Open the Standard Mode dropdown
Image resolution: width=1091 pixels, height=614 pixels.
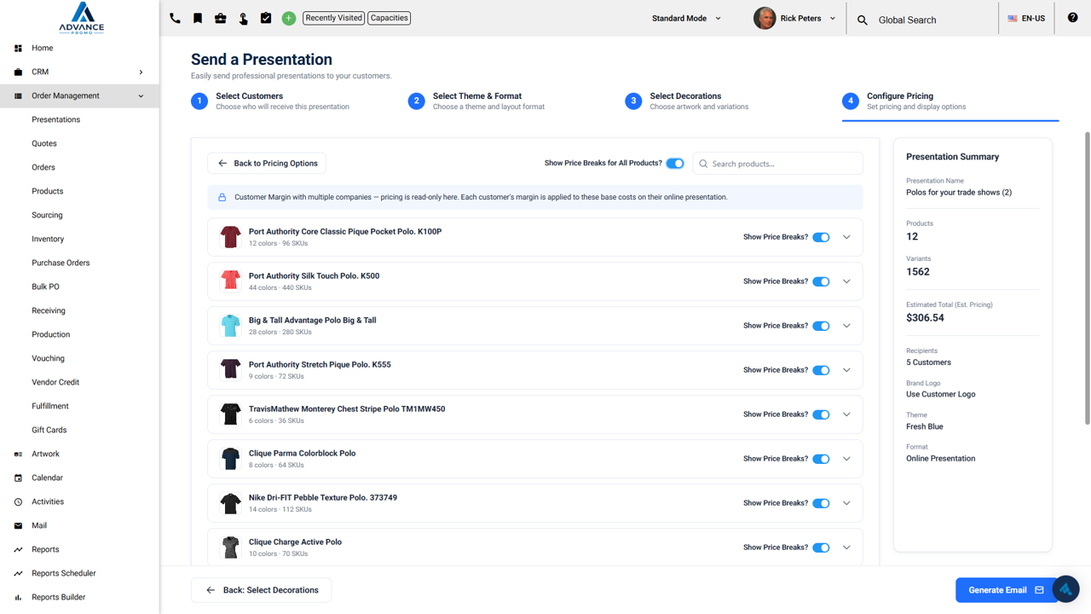pos(686,18)
